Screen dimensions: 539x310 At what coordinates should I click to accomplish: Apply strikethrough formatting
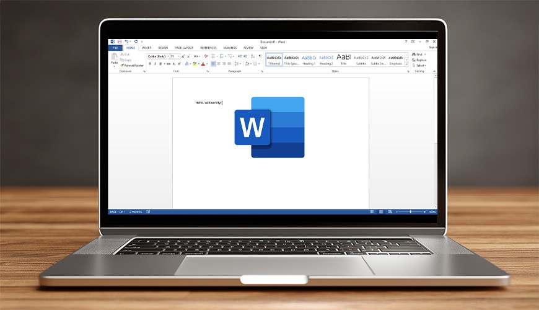click(169, 64)
